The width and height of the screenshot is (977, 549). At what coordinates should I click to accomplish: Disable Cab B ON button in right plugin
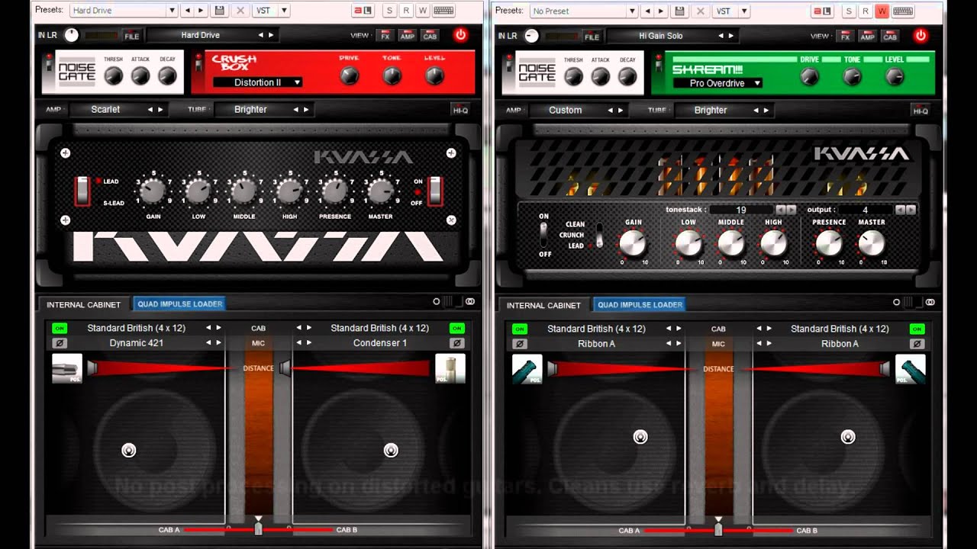(x=917, y=329)
